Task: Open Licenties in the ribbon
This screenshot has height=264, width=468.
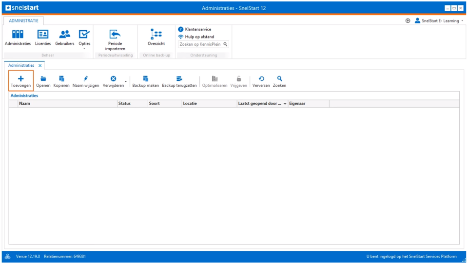Action: tap(43, 38)
